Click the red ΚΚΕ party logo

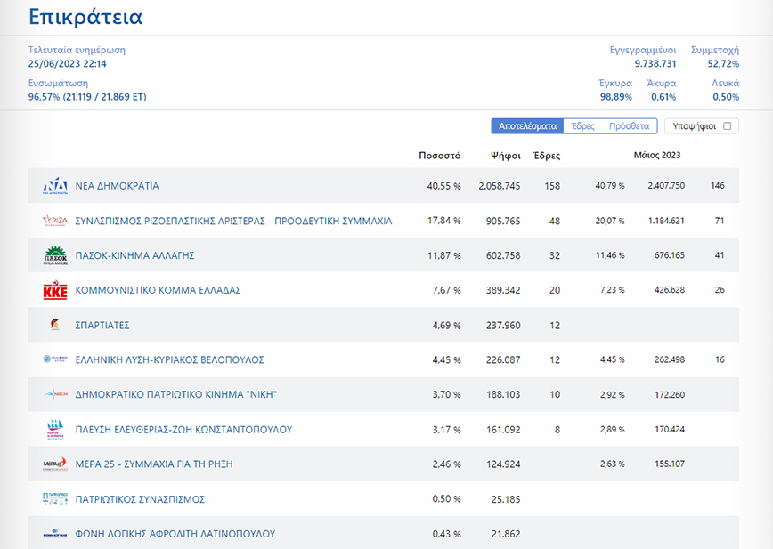pyautogui.click(x=55, y=291)
